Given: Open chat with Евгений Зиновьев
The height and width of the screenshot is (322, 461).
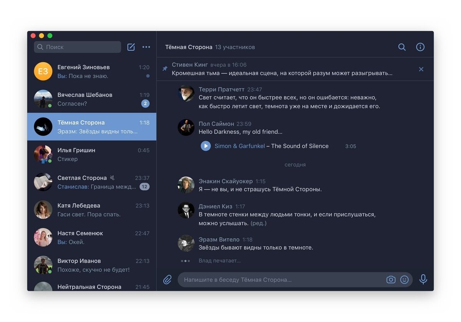Looking at the screenshot, I should [92, 71].
